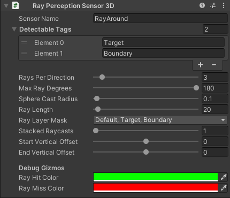The image size is (230, 198).
Task: Pick Ray Hit Color with eyedropper
Action: (224, 177)
